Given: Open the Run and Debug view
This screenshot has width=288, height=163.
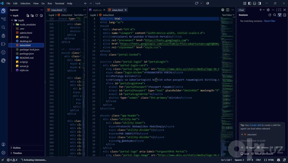Looking at the screenshot, I should pos(3,36).
